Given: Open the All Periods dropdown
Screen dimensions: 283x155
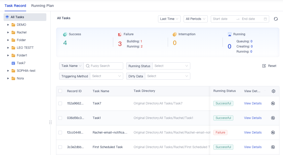Looking at the screenshot, I should [195, 19].
